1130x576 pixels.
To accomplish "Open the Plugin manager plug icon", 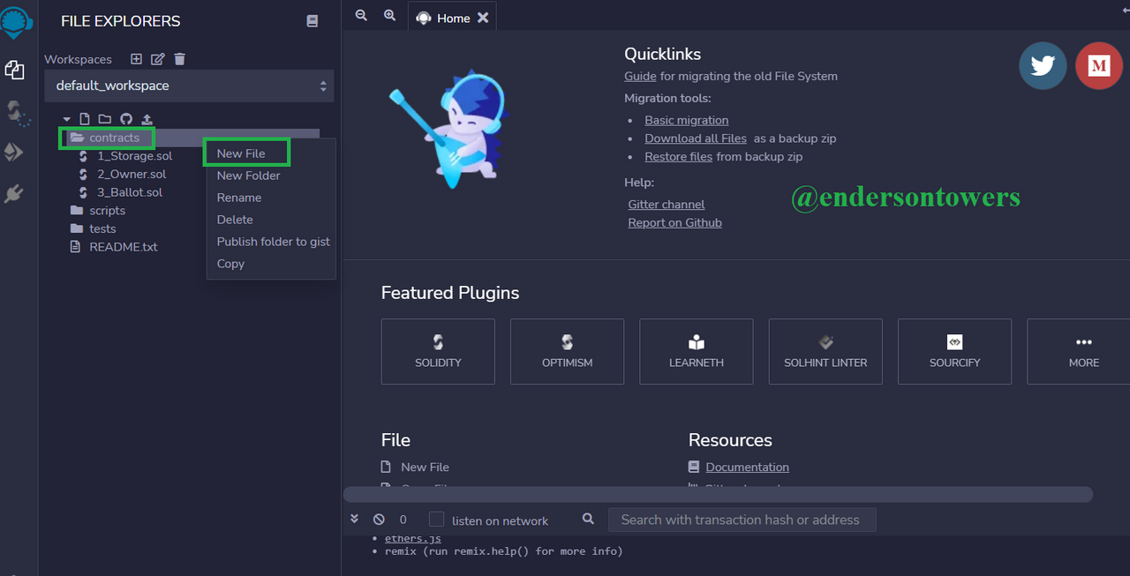I will (x=14, y=193).
